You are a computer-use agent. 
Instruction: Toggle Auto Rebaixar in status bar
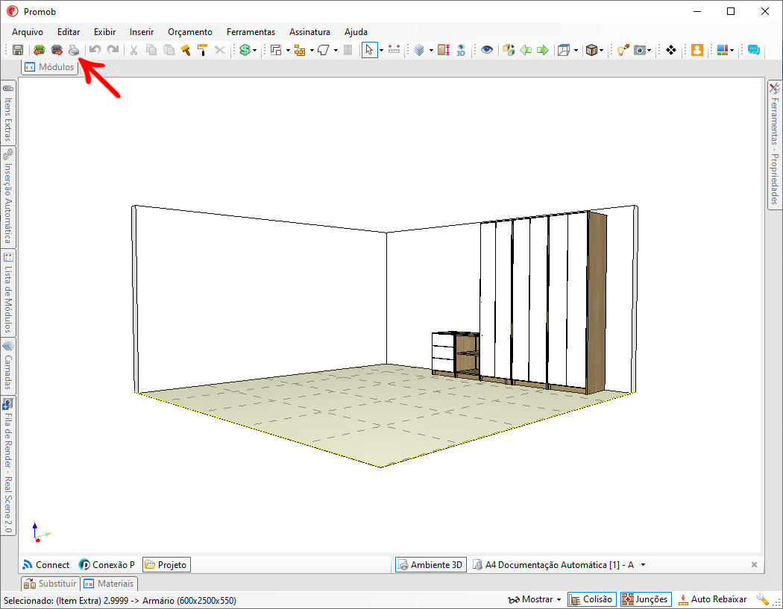coord(712,599)
